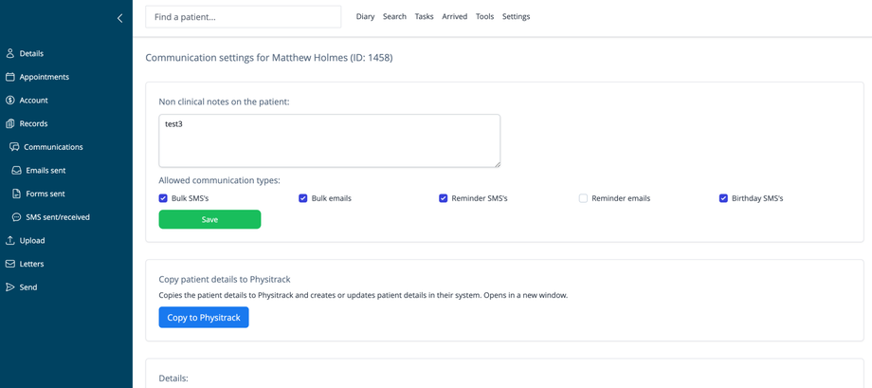
Task: Click the Appointments calendar icon
Action: tap(10, 77)
